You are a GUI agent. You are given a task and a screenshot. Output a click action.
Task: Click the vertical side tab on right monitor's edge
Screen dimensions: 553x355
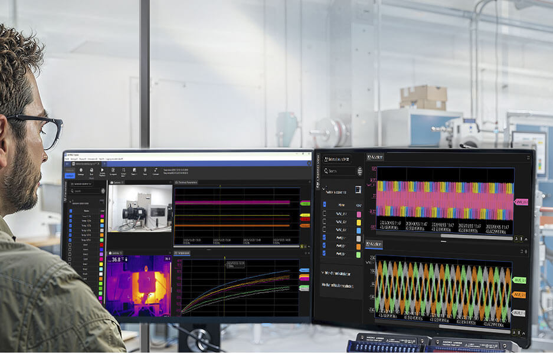(x=318, y=173)
